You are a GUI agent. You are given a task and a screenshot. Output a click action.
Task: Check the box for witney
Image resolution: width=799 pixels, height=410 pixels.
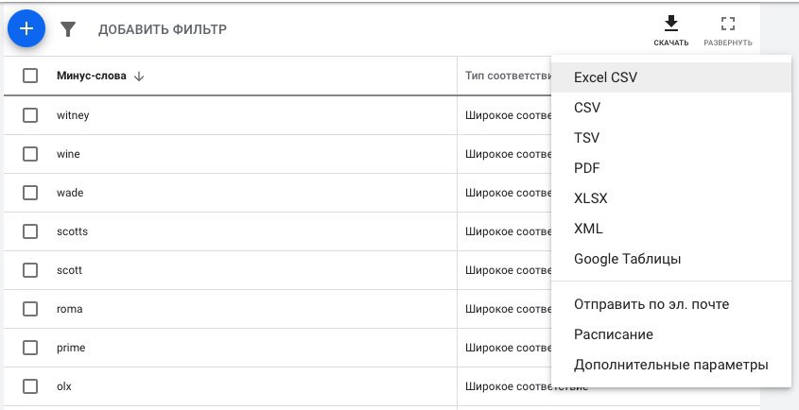[30, 115]
